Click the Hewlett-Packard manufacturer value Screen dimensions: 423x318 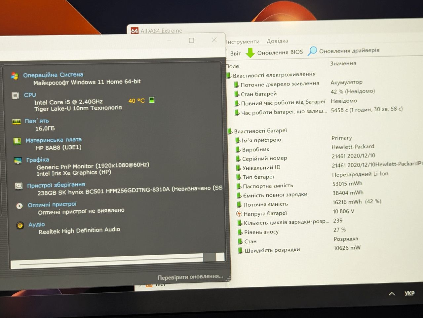point(353,147)
